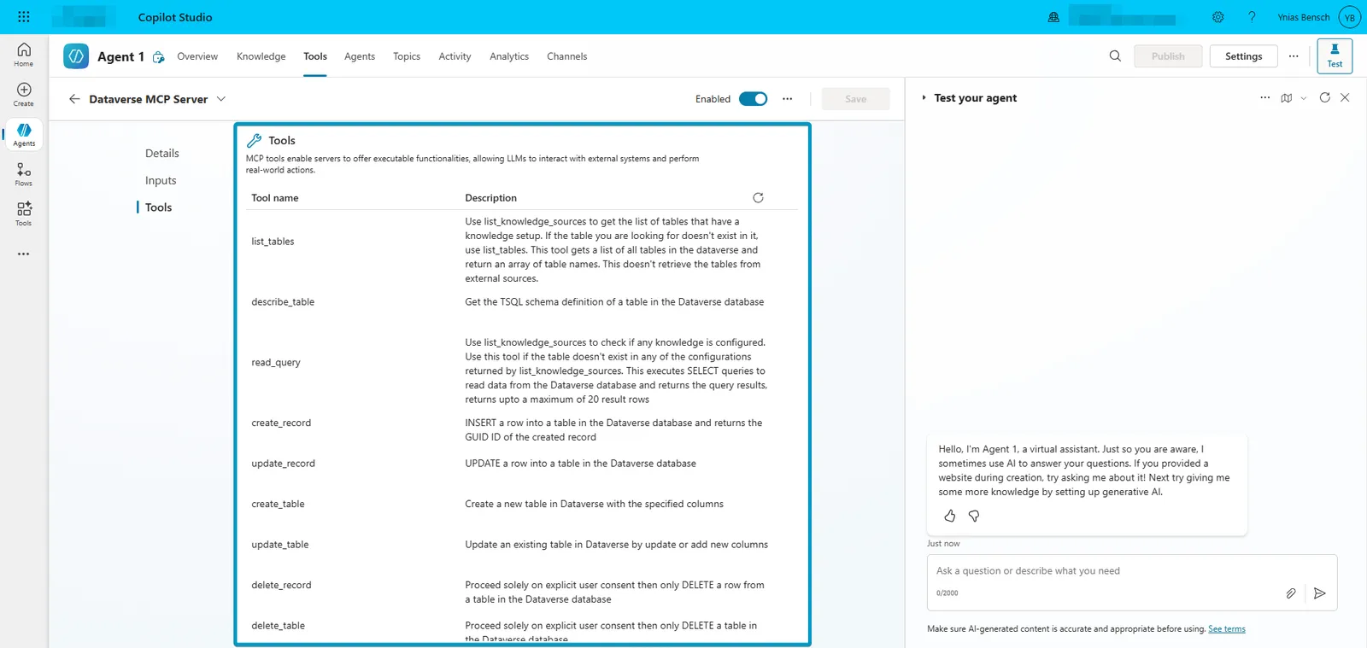Expand the Dataverse MCP Server dropdown chevron

click(221, 99)
